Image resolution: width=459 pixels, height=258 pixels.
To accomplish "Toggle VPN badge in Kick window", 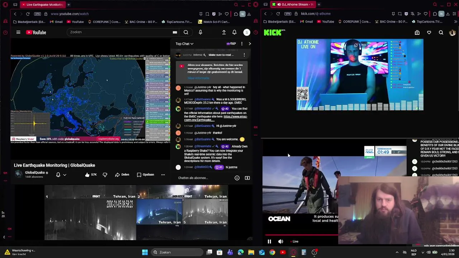I will 288,14.
